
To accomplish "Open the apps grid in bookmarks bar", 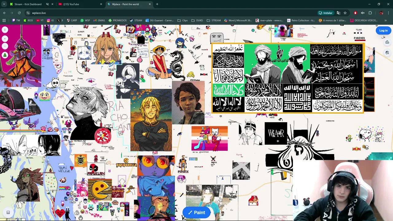I will [4, 21].
